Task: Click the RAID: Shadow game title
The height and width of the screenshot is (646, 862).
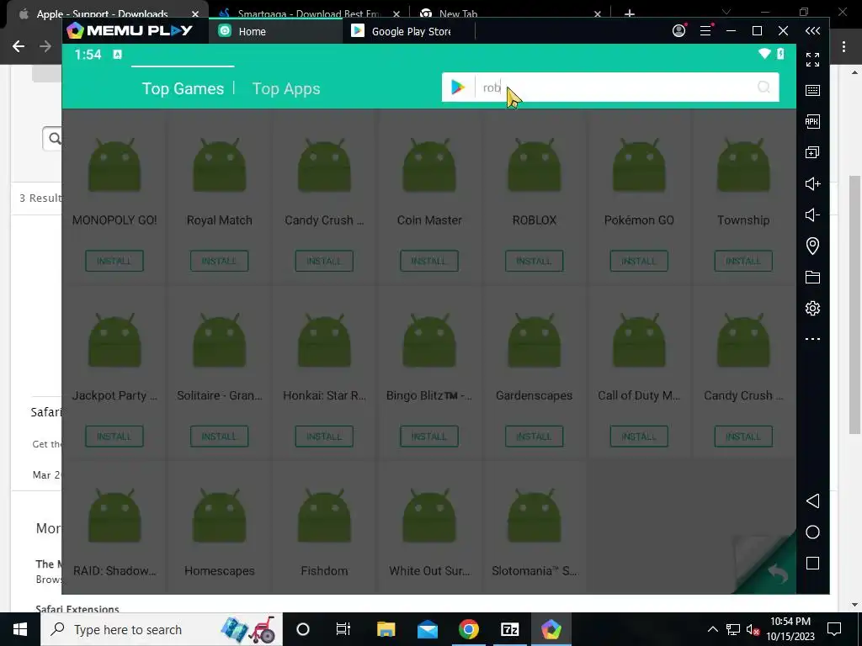Action: click(x=114, y=571)
